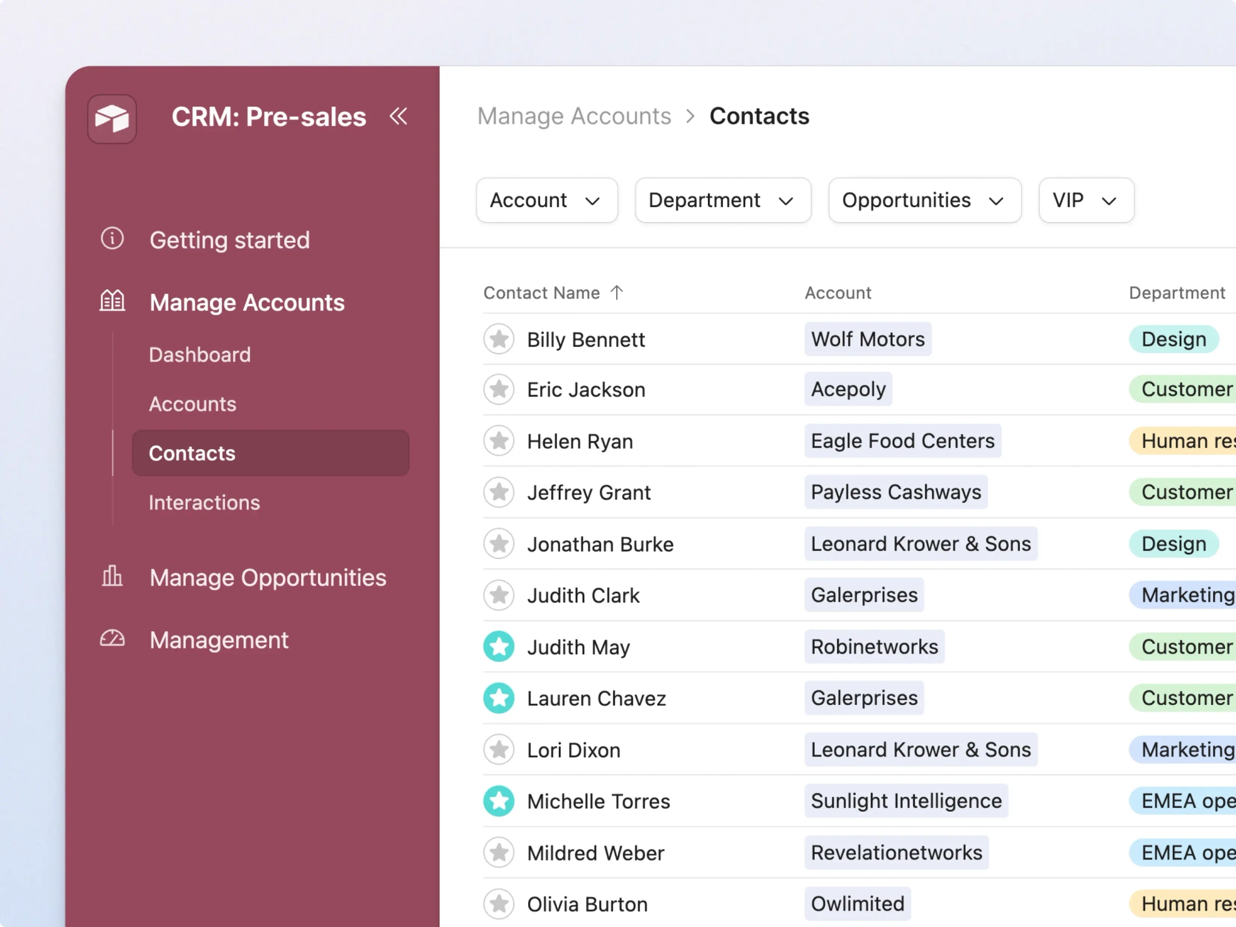
Task: Click the Getting started info icon
Action: click(112, 239)
